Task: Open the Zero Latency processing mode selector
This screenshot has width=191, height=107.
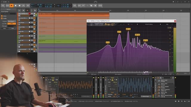Action: (x=118, y=74)
